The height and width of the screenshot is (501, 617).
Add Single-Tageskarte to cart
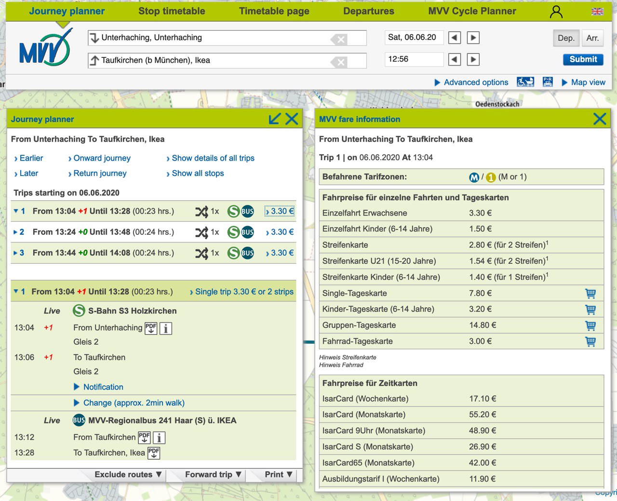(x=590, y=293)
